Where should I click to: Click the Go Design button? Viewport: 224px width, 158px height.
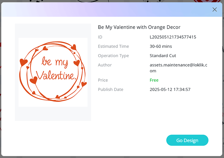[x=187, y=140]
